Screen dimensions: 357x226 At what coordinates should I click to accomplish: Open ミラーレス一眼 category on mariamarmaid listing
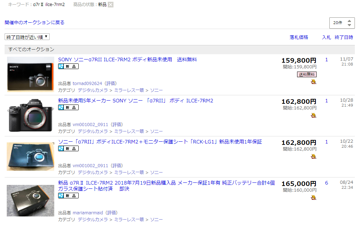[x=129, y=220]
